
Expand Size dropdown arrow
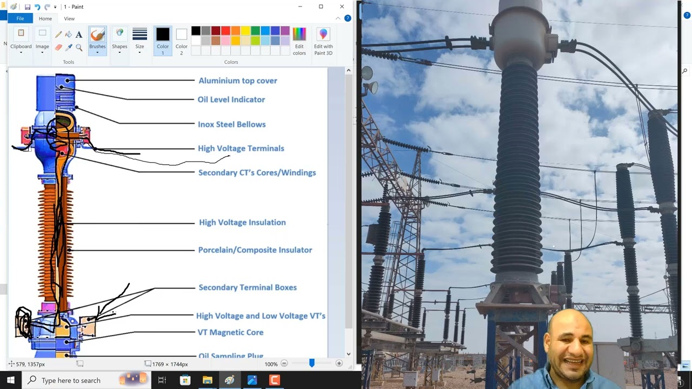coord(139,53)
